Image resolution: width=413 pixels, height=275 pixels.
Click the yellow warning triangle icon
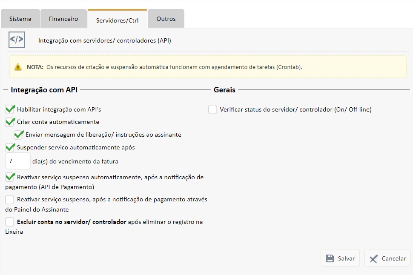(18, 67)
